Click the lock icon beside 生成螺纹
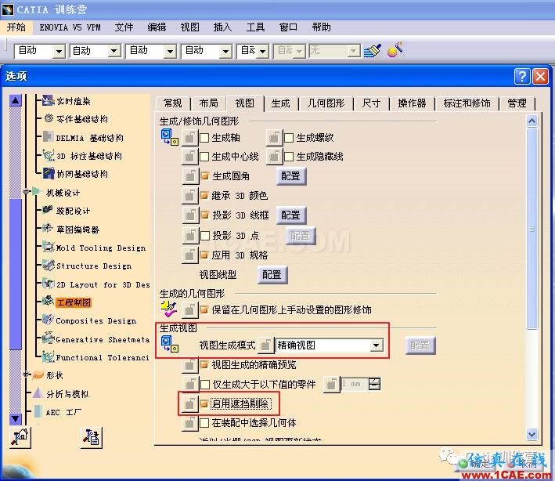The width and height of the screenshot is (555, 481). (x=274, y=137)
